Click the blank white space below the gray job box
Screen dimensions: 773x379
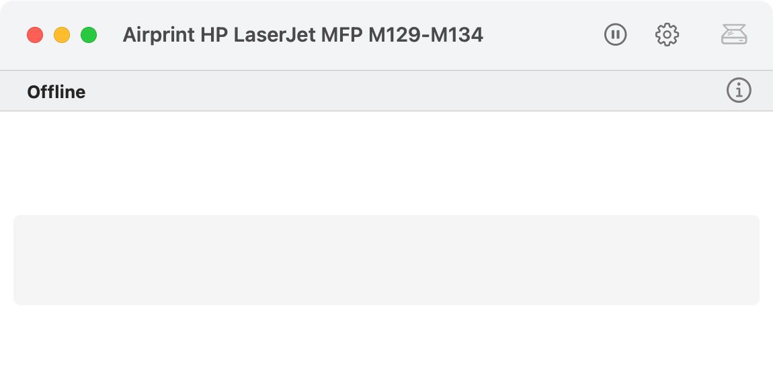click(x=386, y=343)
